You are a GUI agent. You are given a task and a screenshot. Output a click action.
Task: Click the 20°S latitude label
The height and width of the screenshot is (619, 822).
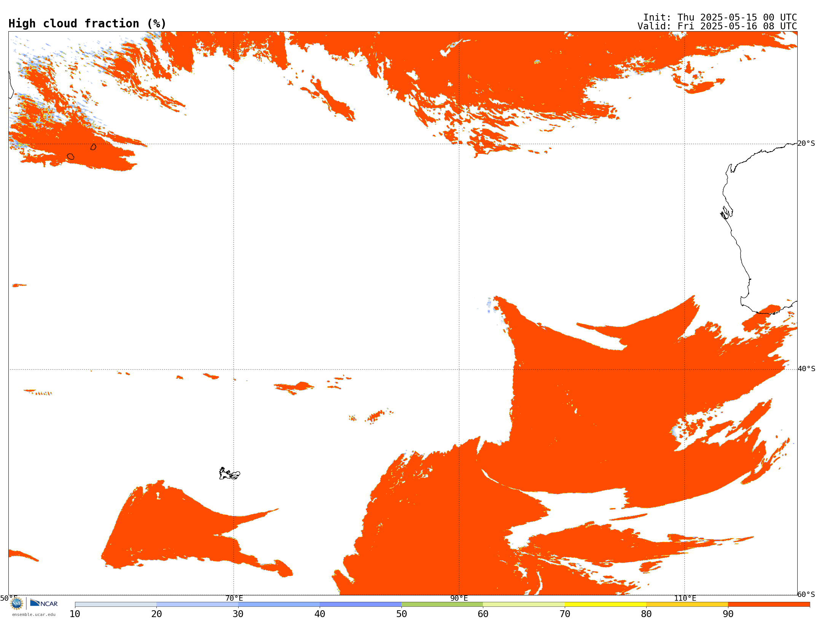[x=806, y=144]
